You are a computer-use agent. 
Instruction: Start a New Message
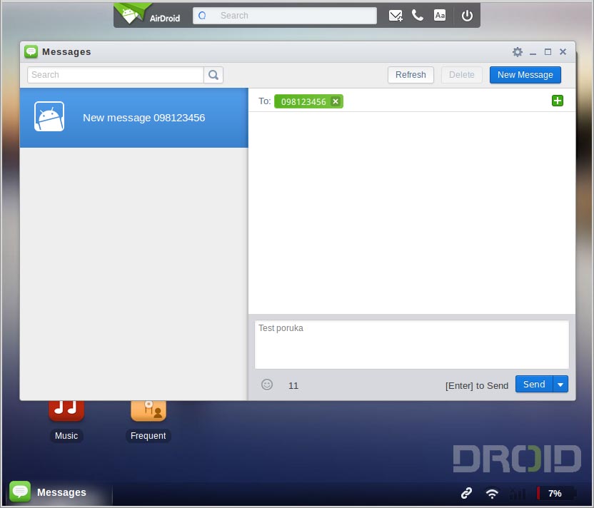pyautogui.click(x=525, y=75)
